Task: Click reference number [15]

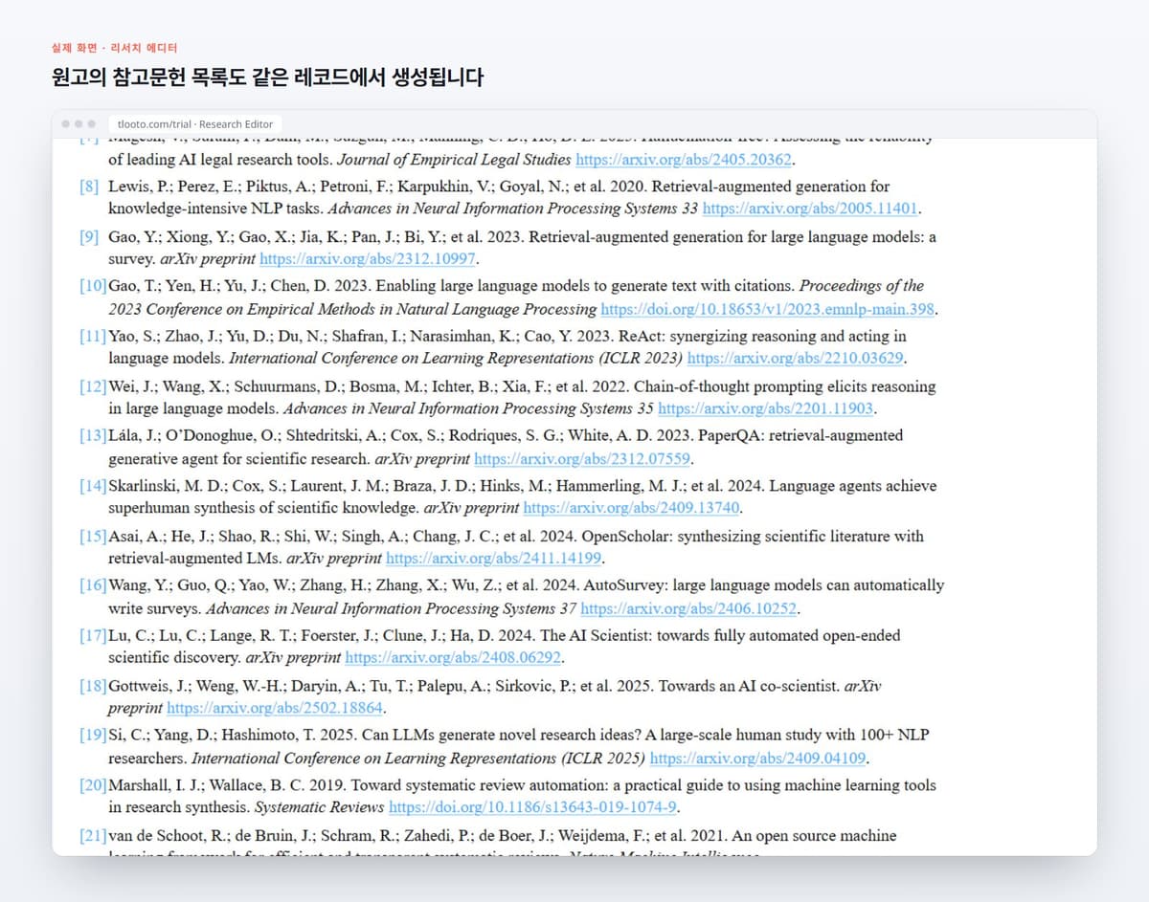Action: (x=93, y=537)
